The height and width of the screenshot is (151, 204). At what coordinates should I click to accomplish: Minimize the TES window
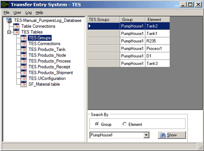click(183, 4)
